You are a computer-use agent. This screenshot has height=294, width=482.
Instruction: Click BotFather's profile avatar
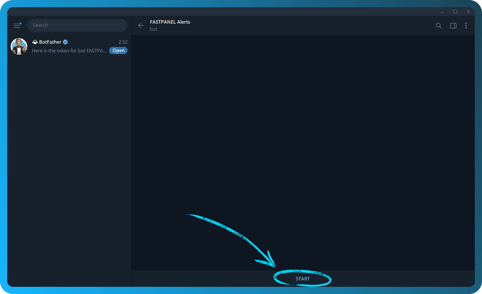(x=19, y=46)
